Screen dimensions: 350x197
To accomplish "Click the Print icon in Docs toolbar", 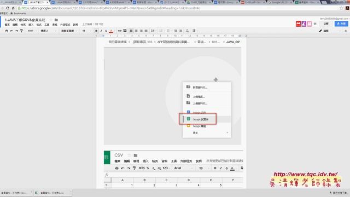I will 7,31.
